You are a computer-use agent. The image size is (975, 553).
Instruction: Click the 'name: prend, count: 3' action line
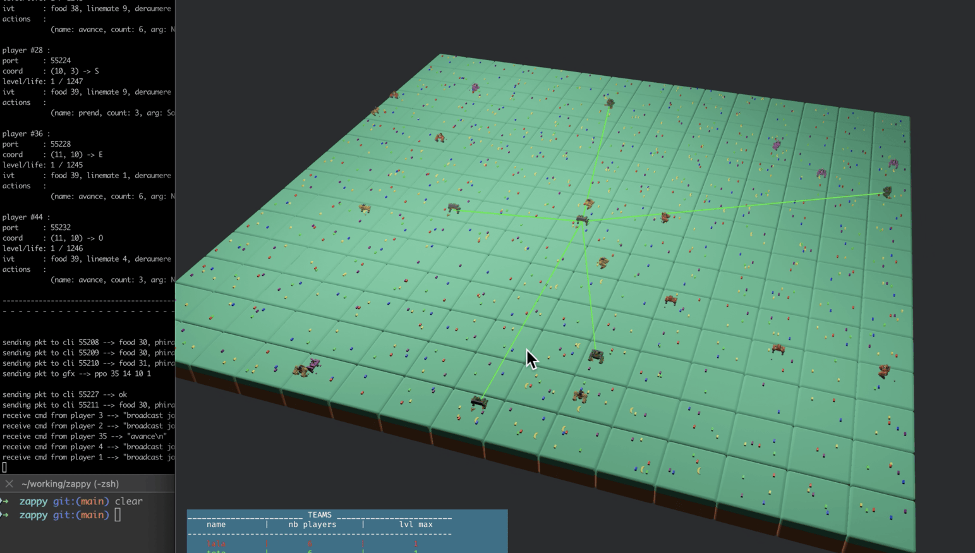[x=112, y=112]
